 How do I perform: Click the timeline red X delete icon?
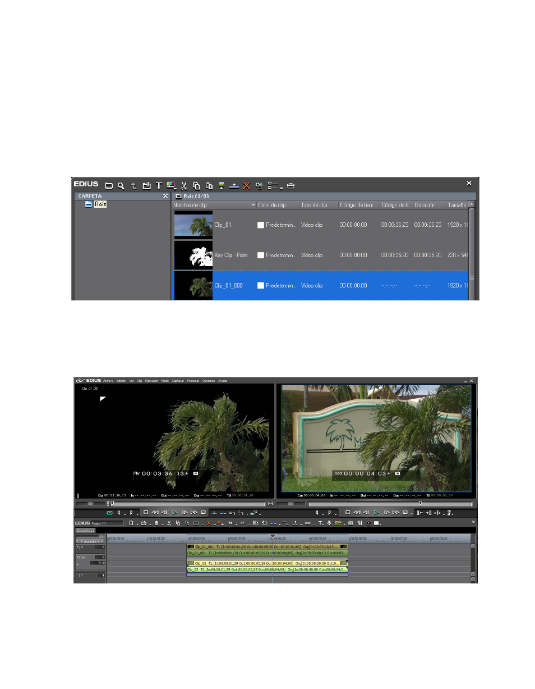208,523
